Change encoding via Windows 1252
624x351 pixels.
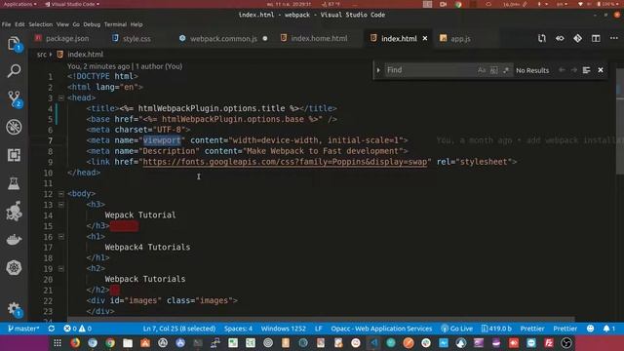pyautogui.click(x=284, y=329)
